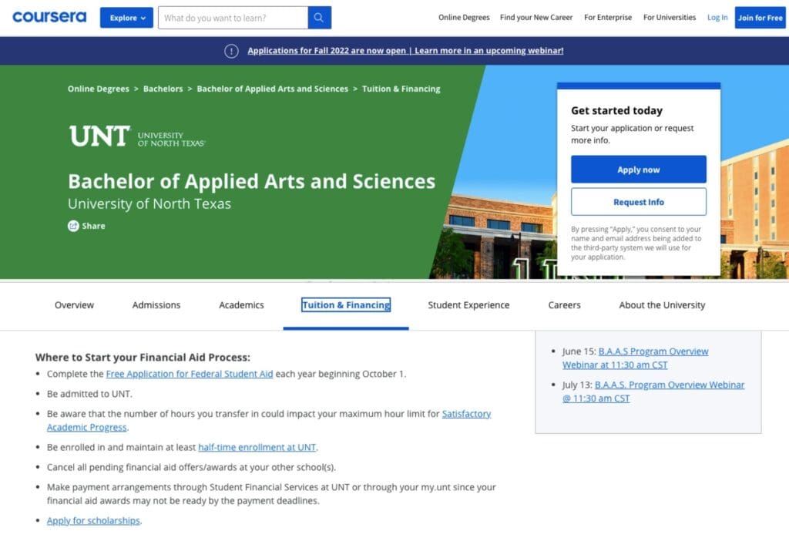Click the Apply now button
789x558 pixels.
click(x=638, y=169)
